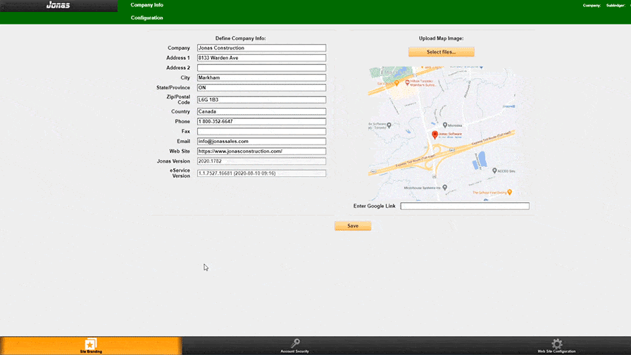Image resolution: width=631 pixels, height=355 pixels.
Task: Open Web Site Configuration gear icon
Action: click(557, 344)
